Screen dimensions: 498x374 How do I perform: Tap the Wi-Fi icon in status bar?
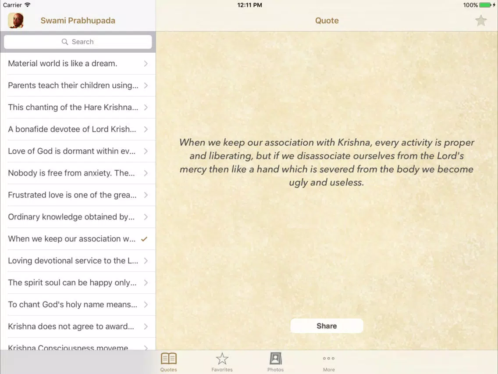[28, 5]
